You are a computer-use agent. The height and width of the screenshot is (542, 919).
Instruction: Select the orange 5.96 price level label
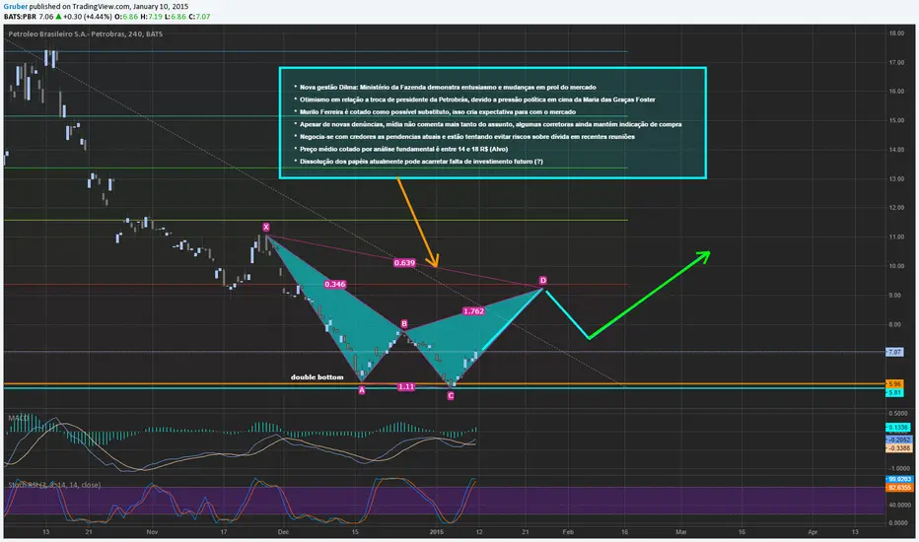point(894,384)
